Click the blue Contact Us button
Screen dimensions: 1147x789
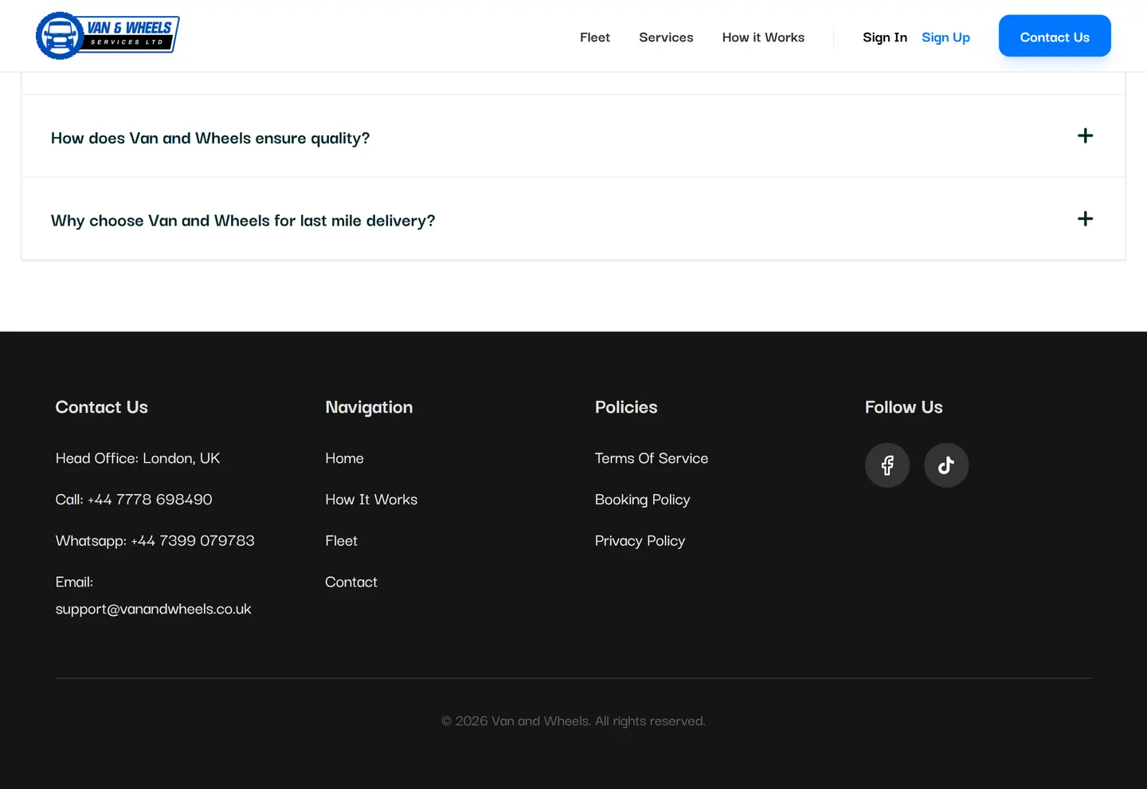tap(1055, 36)
